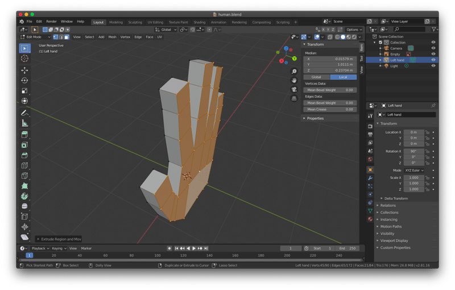The image size is (455, 290).
Task: Toggle visibility of Light in outliner
Action: click(x=433, y=65)
